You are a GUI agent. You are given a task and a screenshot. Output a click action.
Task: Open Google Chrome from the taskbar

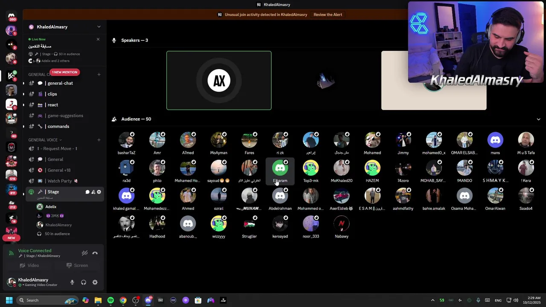tap(123, 300)
